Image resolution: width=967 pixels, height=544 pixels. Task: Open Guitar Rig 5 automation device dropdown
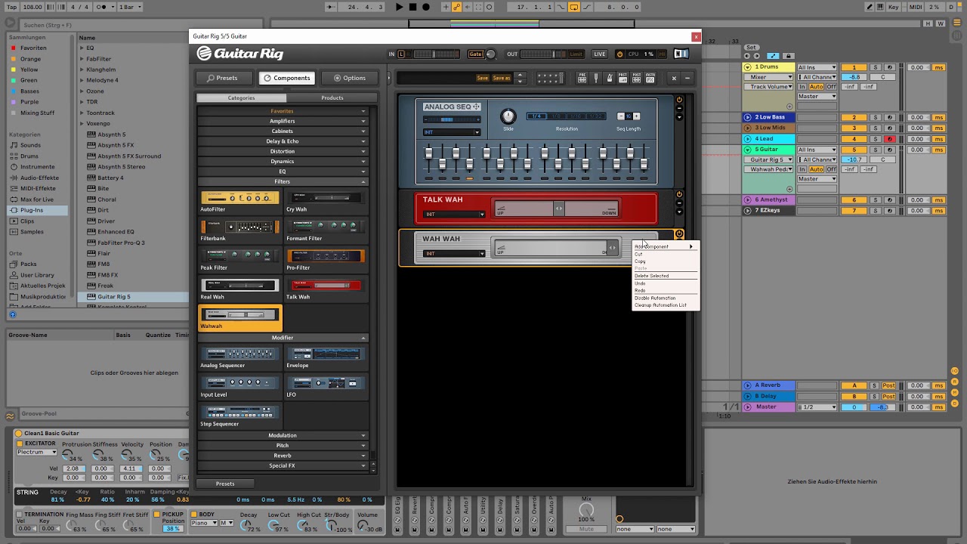click(x=770, y=159)
